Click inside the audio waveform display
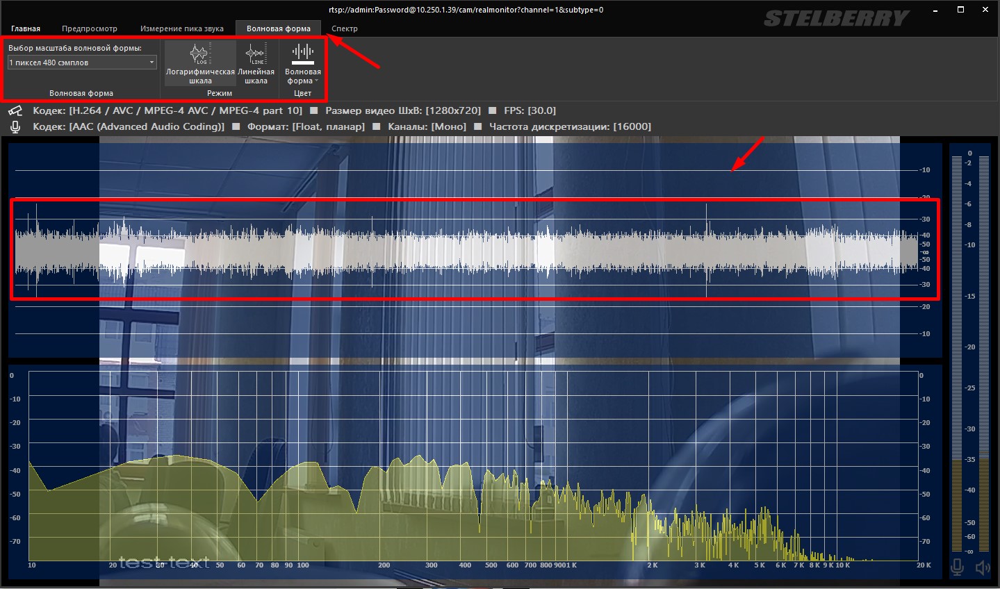This screenshot has width=1000, height=589. coord(475,251)
